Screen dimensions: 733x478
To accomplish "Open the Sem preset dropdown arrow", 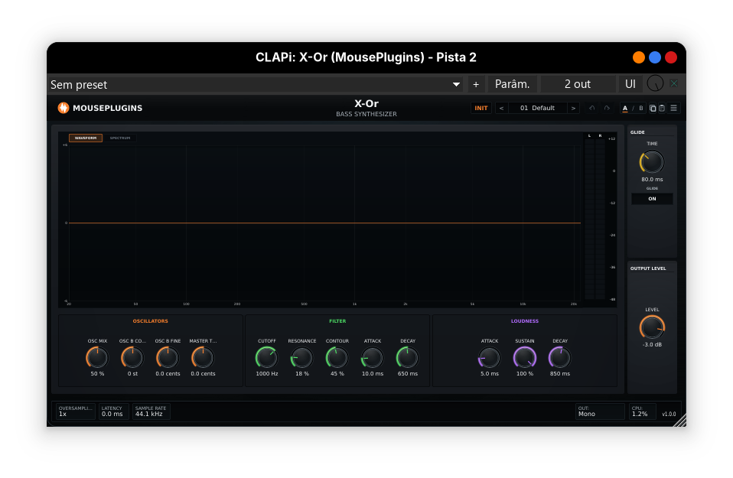I will click(456, 85).
